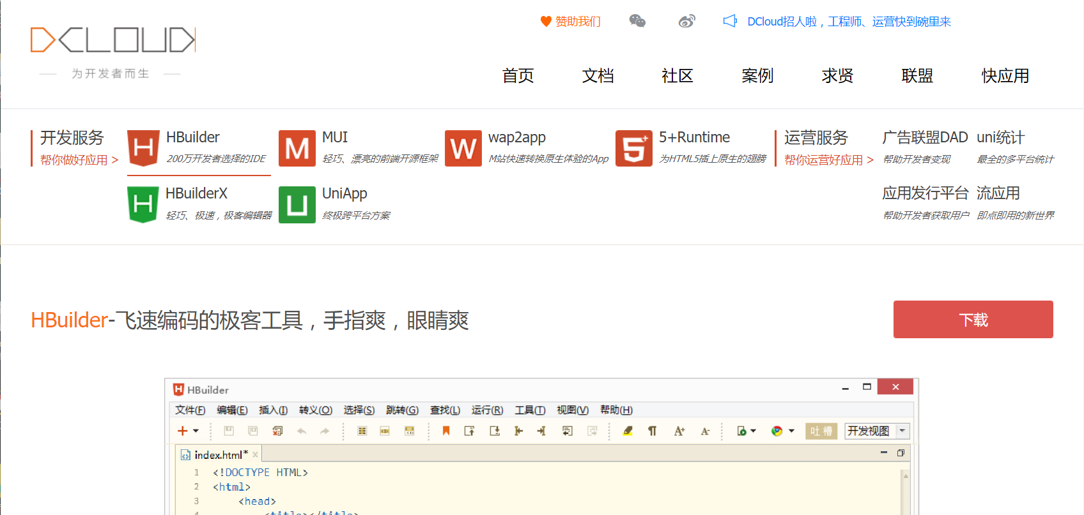The height and width of the screenshot is (515, 1084).
Task: Click the red 下载 download button
Action: [x=973, y=319]
